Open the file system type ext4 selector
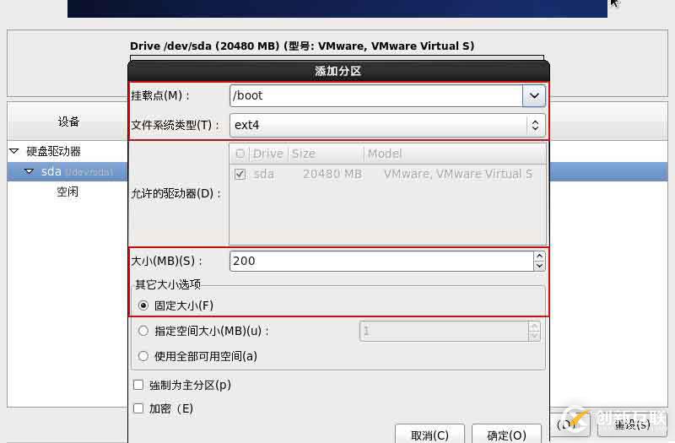Image resolution: width=675 pixels, height=443 pixels. click(x=387, y=125)
